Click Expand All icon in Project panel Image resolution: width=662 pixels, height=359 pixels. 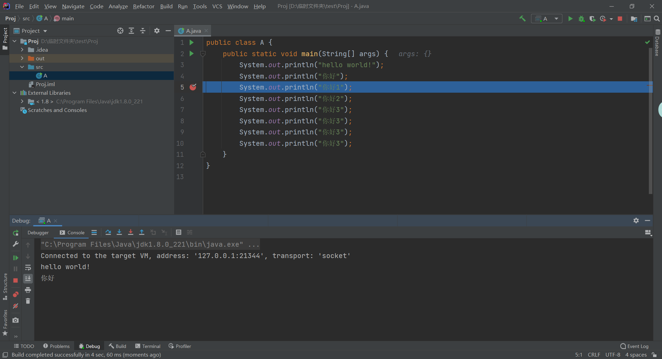point(131,31)
